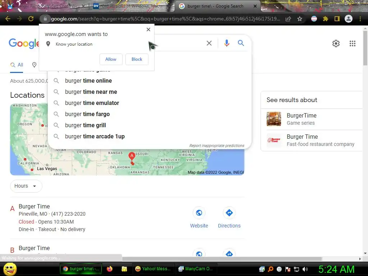The image size is (368, 276).
Task: Get Directions to Pineville Burger Time
Action: [x=229, y=218]
